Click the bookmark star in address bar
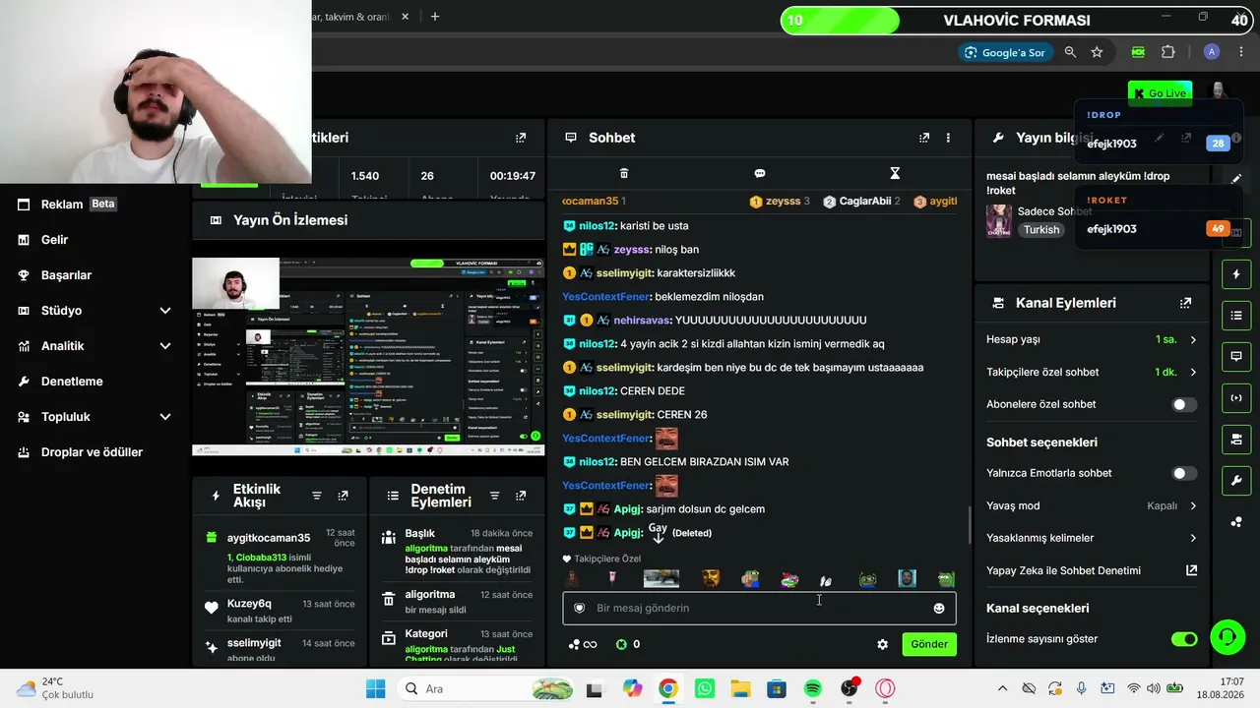 tap(1097, 52)
